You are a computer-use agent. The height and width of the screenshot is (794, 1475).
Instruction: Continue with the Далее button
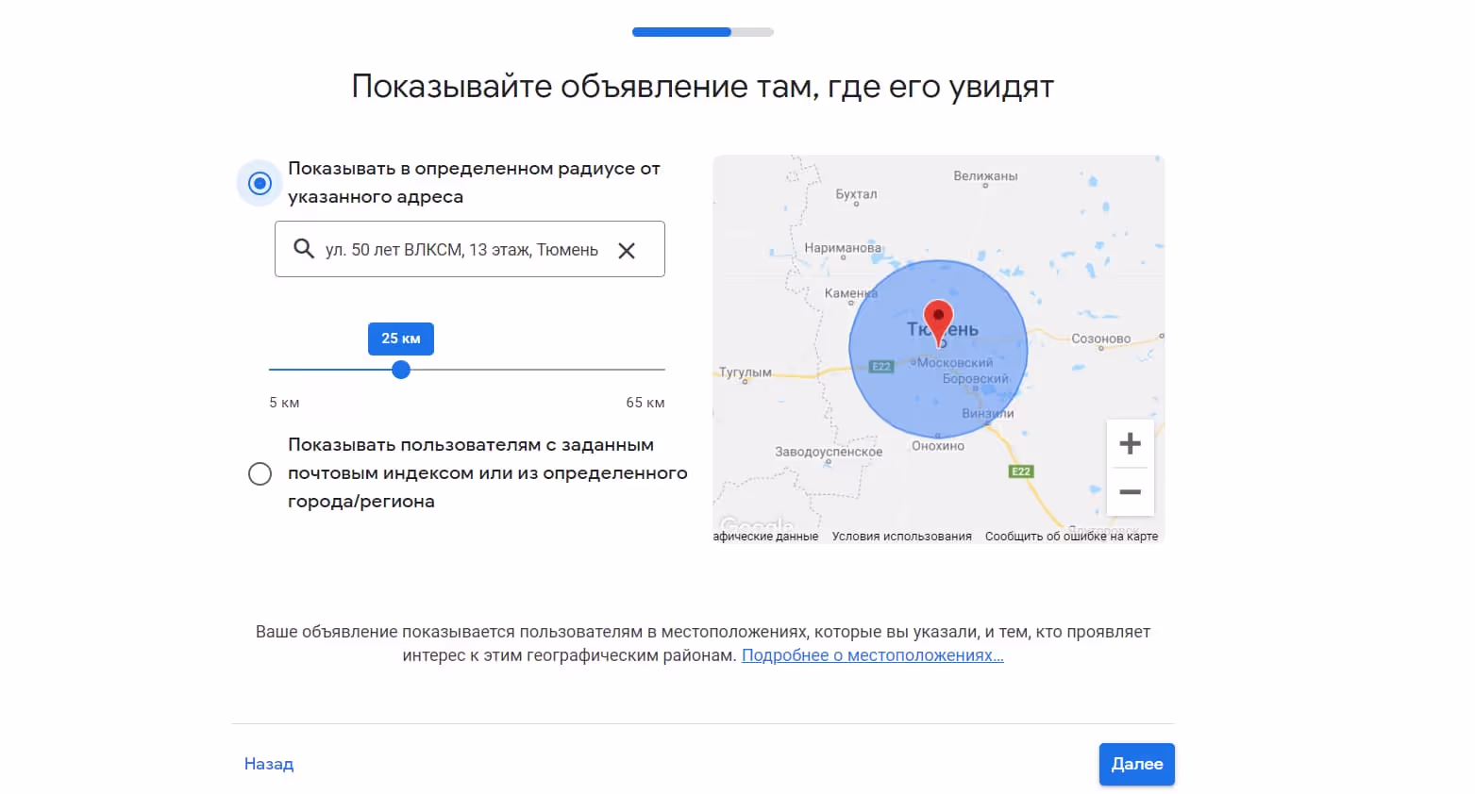[x=1136, y=764]
